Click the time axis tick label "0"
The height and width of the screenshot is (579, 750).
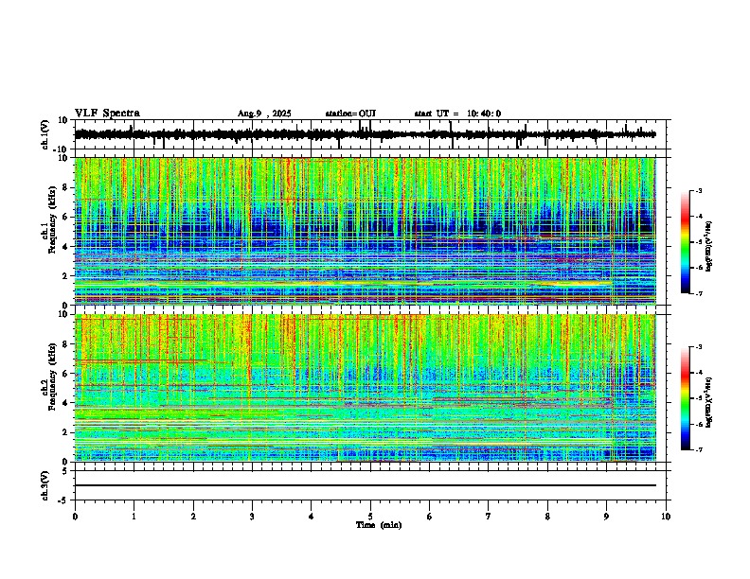tap(75, 517)
